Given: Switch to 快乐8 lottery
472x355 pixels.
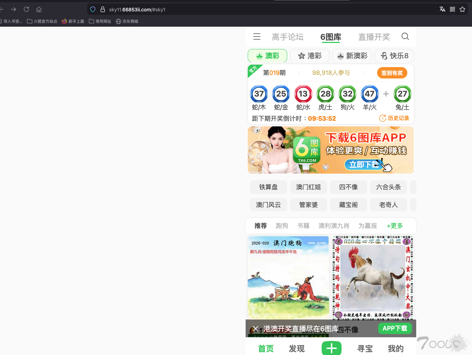Looking at the screenshot, I should click(394, 56).
